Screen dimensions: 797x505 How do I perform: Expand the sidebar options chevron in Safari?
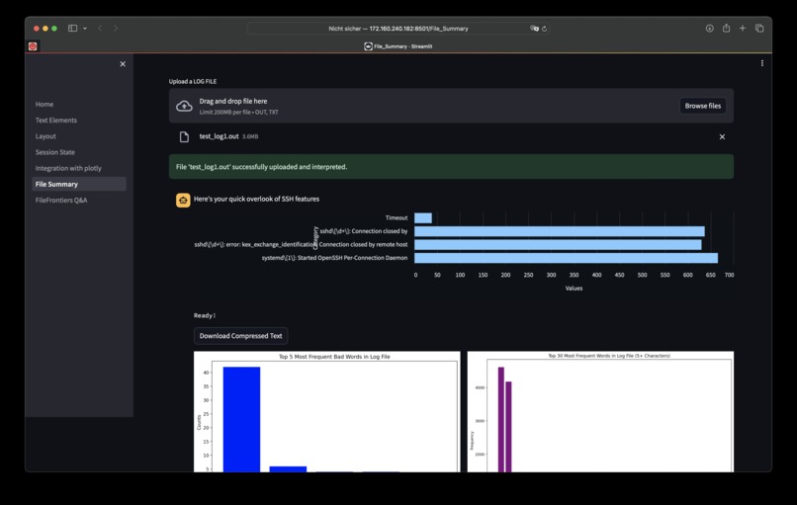tap(85, 29)
